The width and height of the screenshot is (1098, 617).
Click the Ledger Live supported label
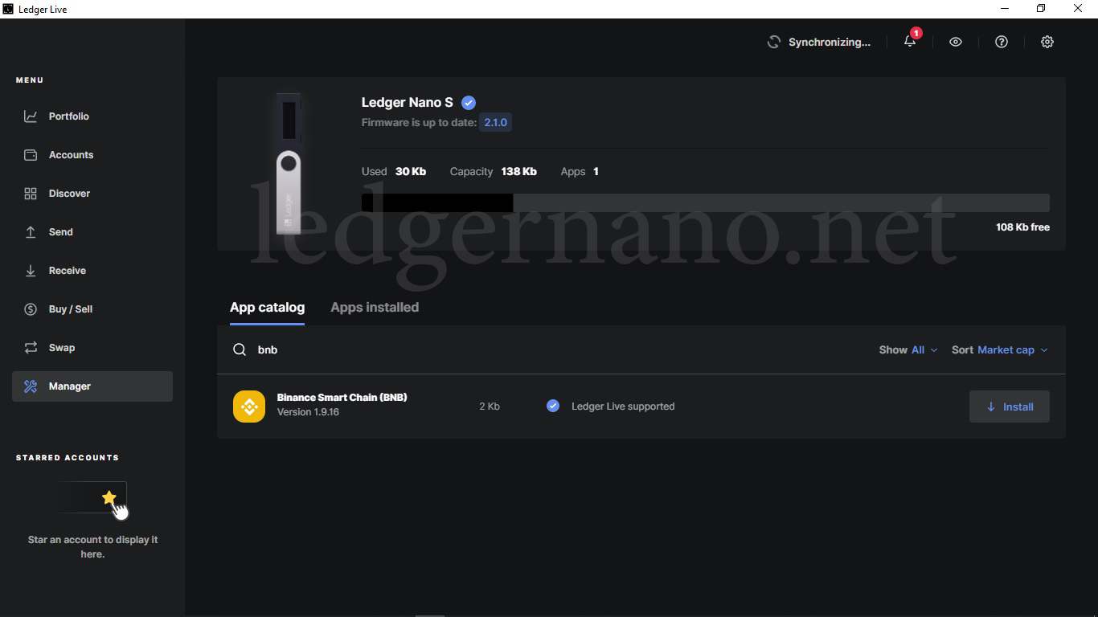tap(623, 407)
